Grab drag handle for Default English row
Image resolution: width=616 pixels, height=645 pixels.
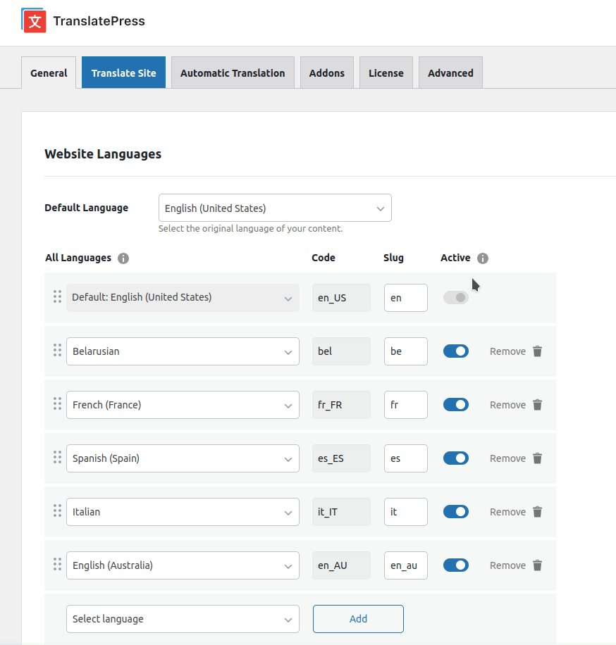[x=57, y=296]
